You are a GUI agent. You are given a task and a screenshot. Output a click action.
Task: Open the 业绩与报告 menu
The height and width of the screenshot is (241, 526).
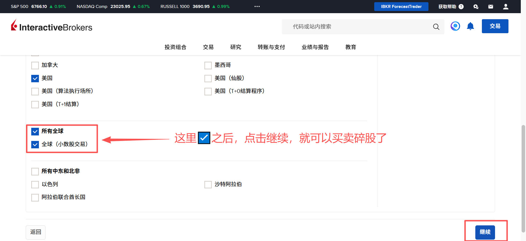(315, 47)
